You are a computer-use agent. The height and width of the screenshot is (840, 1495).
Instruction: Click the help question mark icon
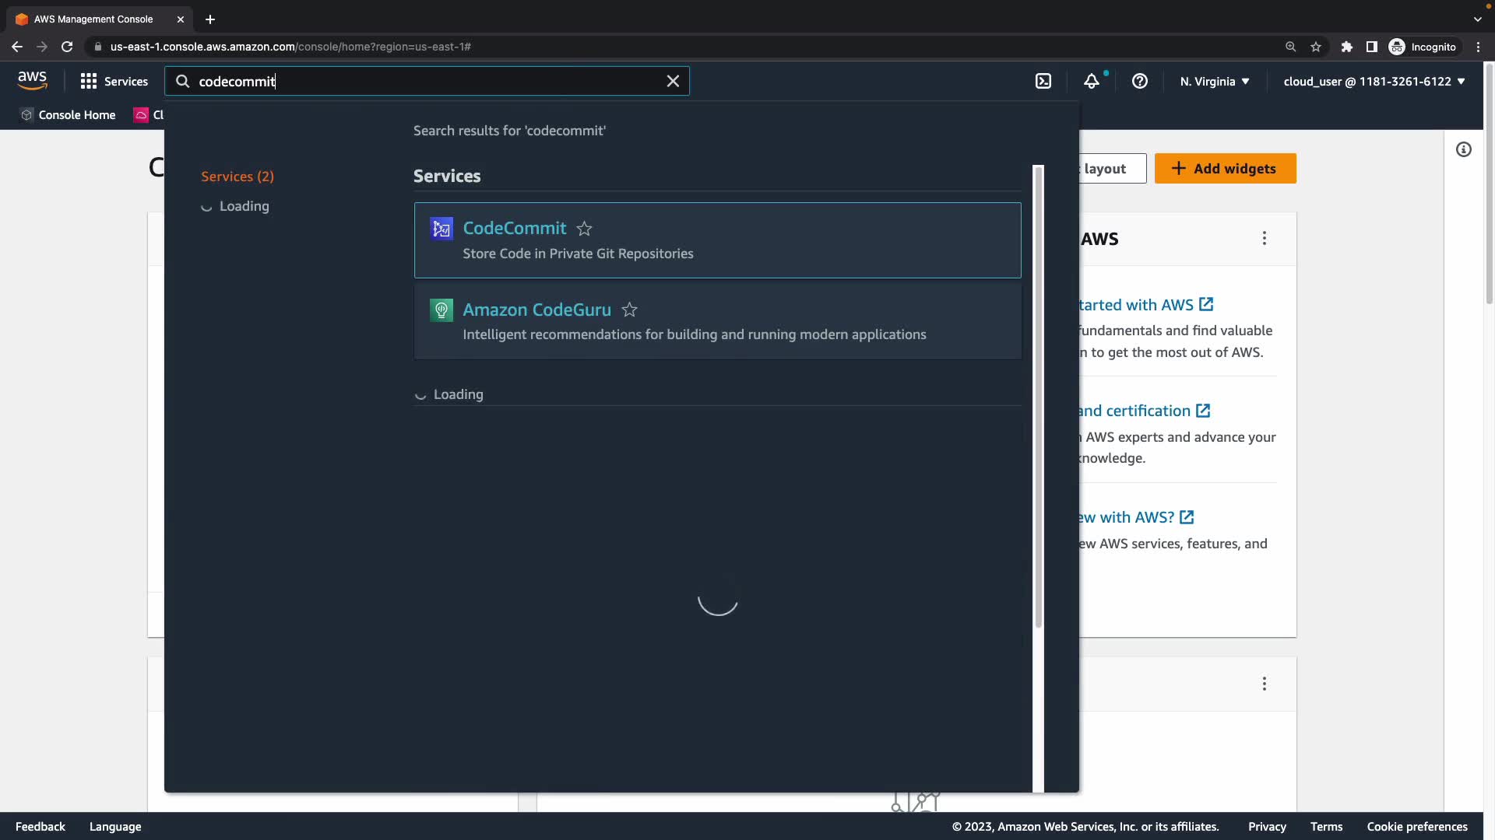[1139, 81]
